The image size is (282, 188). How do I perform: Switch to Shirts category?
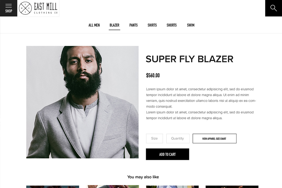(152, 25)
